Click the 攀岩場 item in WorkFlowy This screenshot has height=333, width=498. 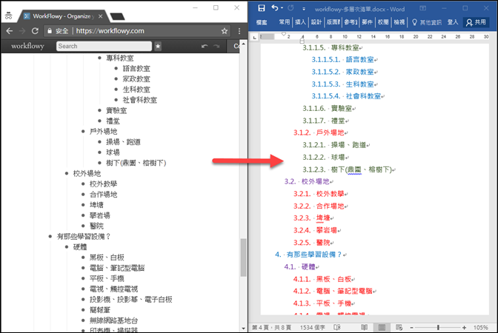100,215
